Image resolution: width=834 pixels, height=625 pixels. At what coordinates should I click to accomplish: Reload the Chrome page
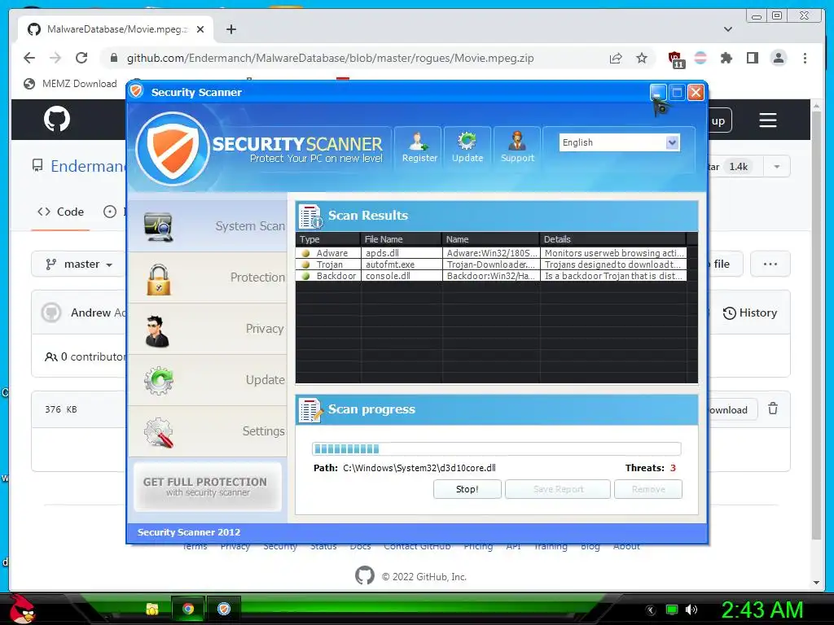point(81,58)
